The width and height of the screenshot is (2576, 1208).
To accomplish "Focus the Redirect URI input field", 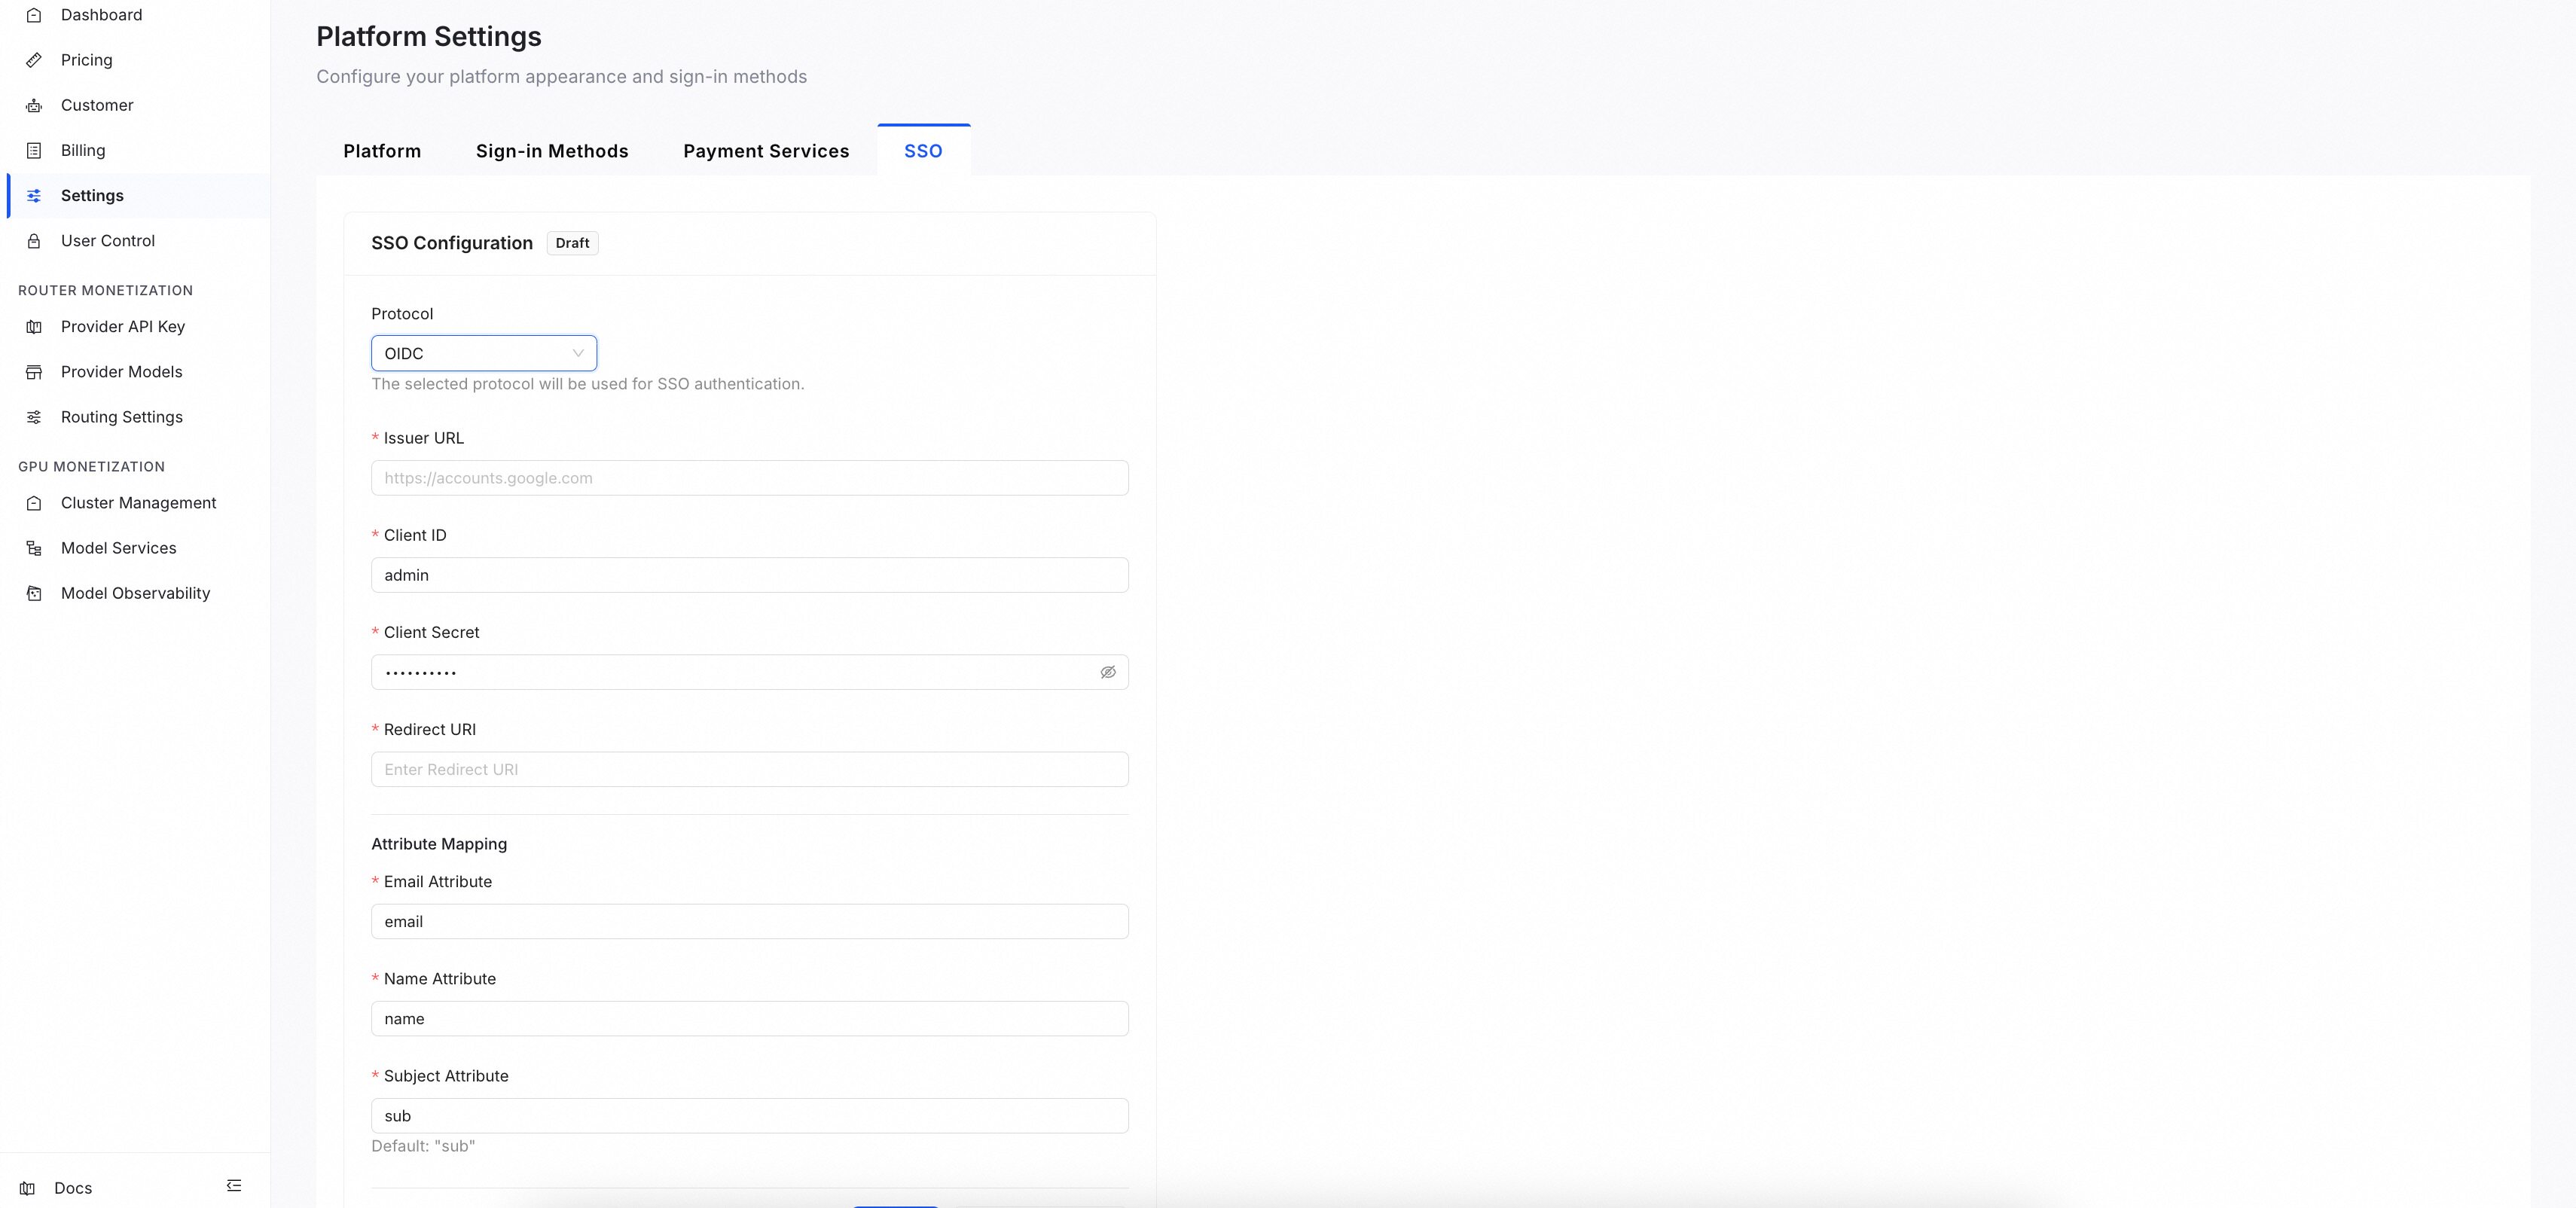I will click(x=750, y=769).
